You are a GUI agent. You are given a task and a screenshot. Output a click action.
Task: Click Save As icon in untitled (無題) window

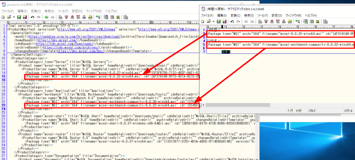(x=225, y=21)
